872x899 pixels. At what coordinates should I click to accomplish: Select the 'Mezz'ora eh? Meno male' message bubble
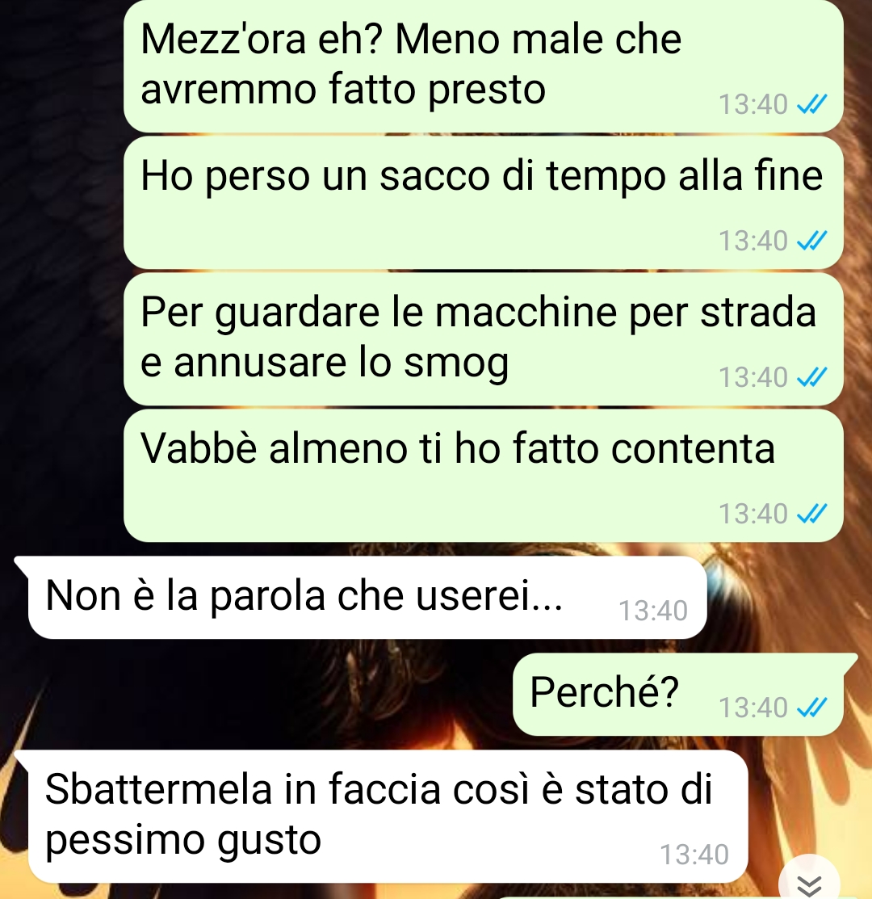484,66
